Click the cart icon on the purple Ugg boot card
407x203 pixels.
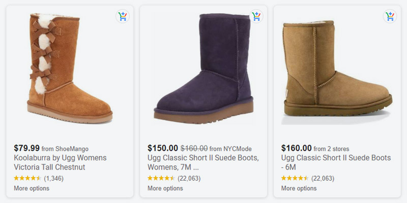pos(256,16)
